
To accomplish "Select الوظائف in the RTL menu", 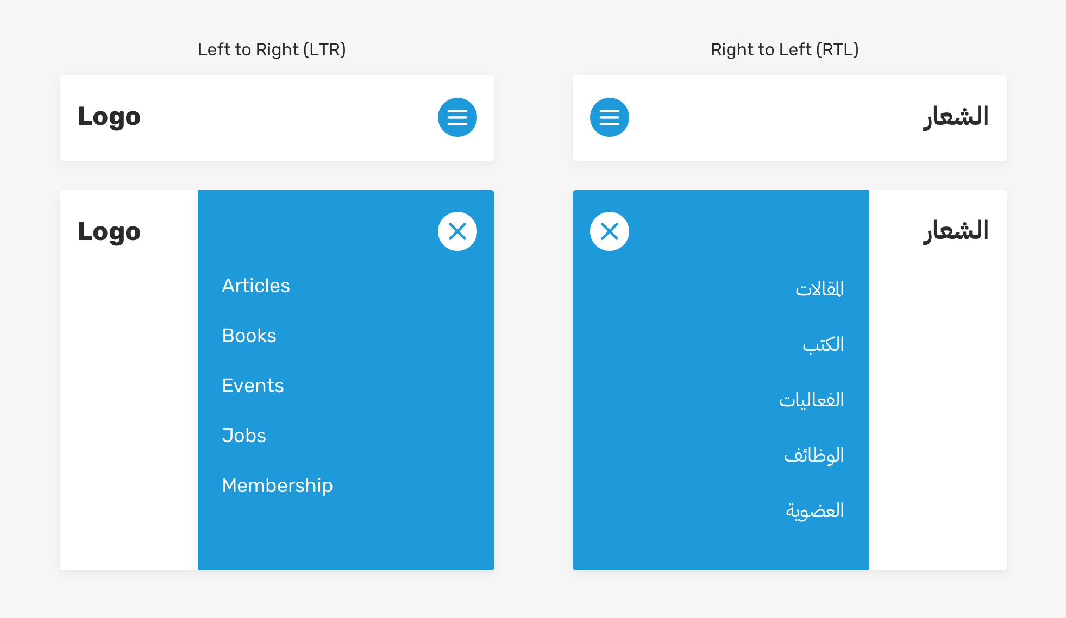I will [x=814, y=455].
